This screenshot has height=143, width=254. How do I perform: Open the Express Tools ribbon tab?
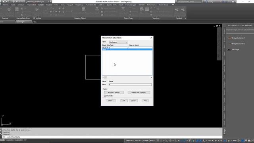click(x=112, y=5)
